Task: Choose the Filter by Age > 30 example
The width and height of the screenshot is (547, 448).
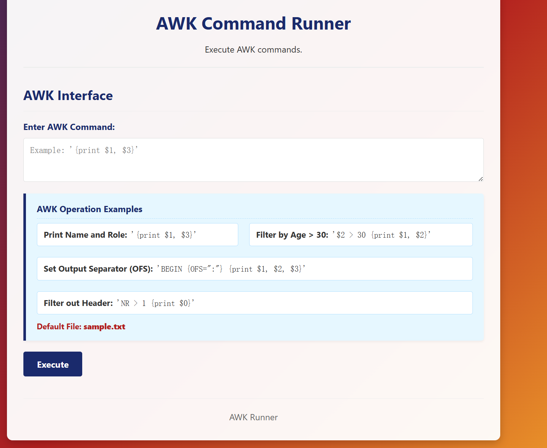Action: click(361, 235)
